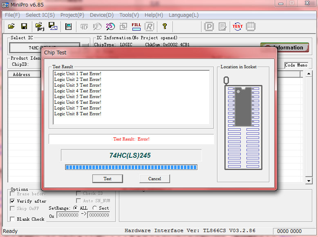The width and height of the screenshot is (318, 237).
Task: Open the Tools(V) menu
Action: [x=129, y=15]
